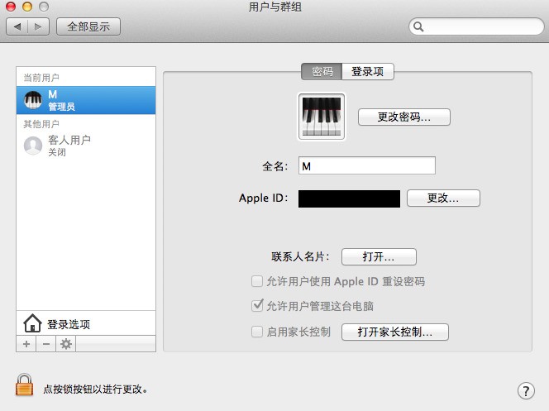Click the 管理员 role label under M
549x411 pixels.
62,107
